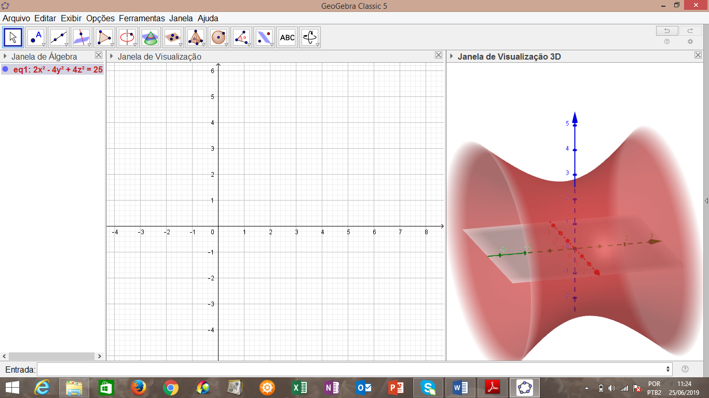This screenshot has height=398, width=709.
Task: Open the Entrada input history dropdown
Action: [x=668, y=369]
